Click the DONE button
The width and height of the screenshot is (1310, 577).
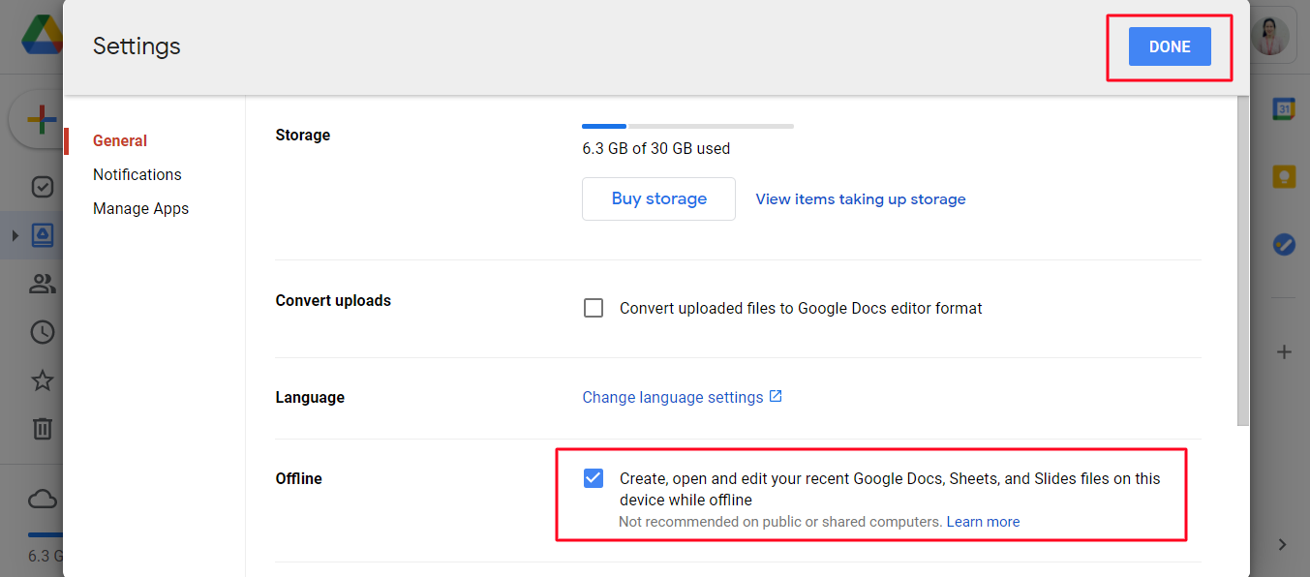pos(1170,46)
